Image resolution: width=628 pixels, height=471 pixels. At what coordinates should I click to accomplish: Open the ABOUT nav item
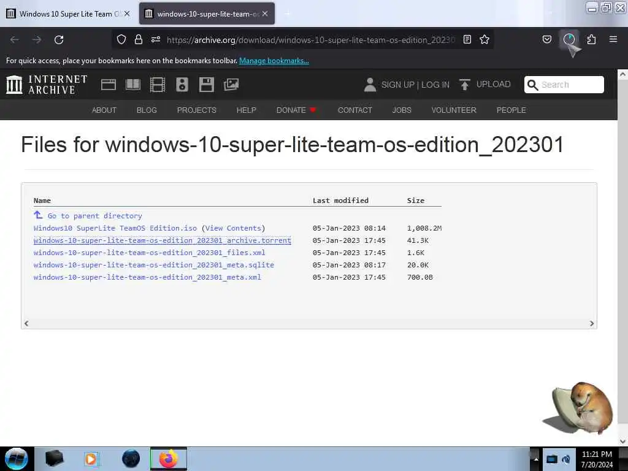point(104,110)
